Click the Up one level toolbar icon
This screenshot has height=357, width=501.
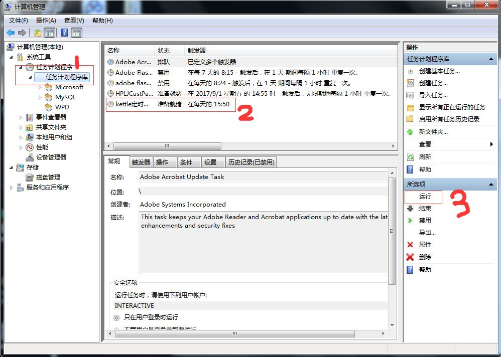(38, 33)
